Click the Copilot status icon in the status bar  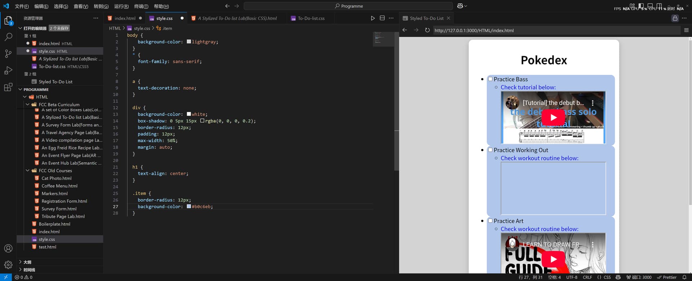coord(618,277)
